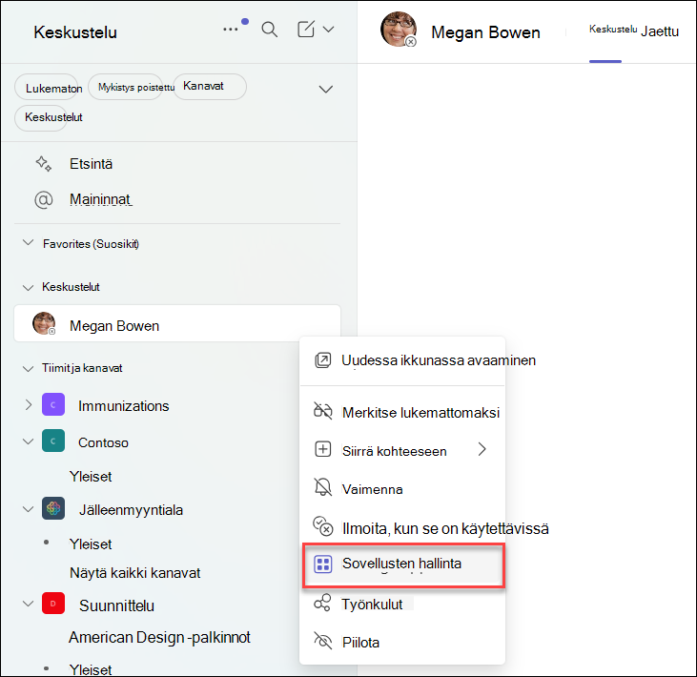Collapse the Tiimit ja kanavat section
Viewport: 697px width, 677px height.
click(x=28, y=368)
